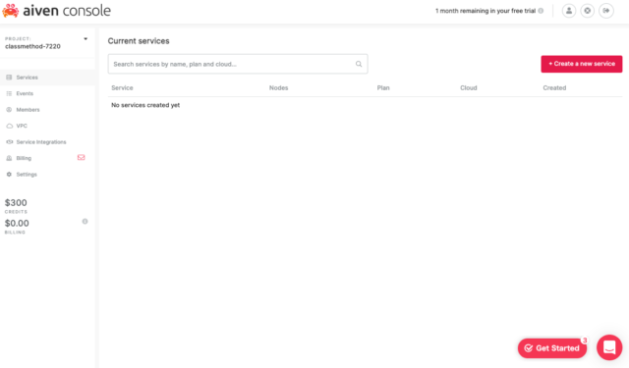The width and height of the screenshot is (629, 368).
Task: Navigate to Service Integrations
Action: (47, 142)
